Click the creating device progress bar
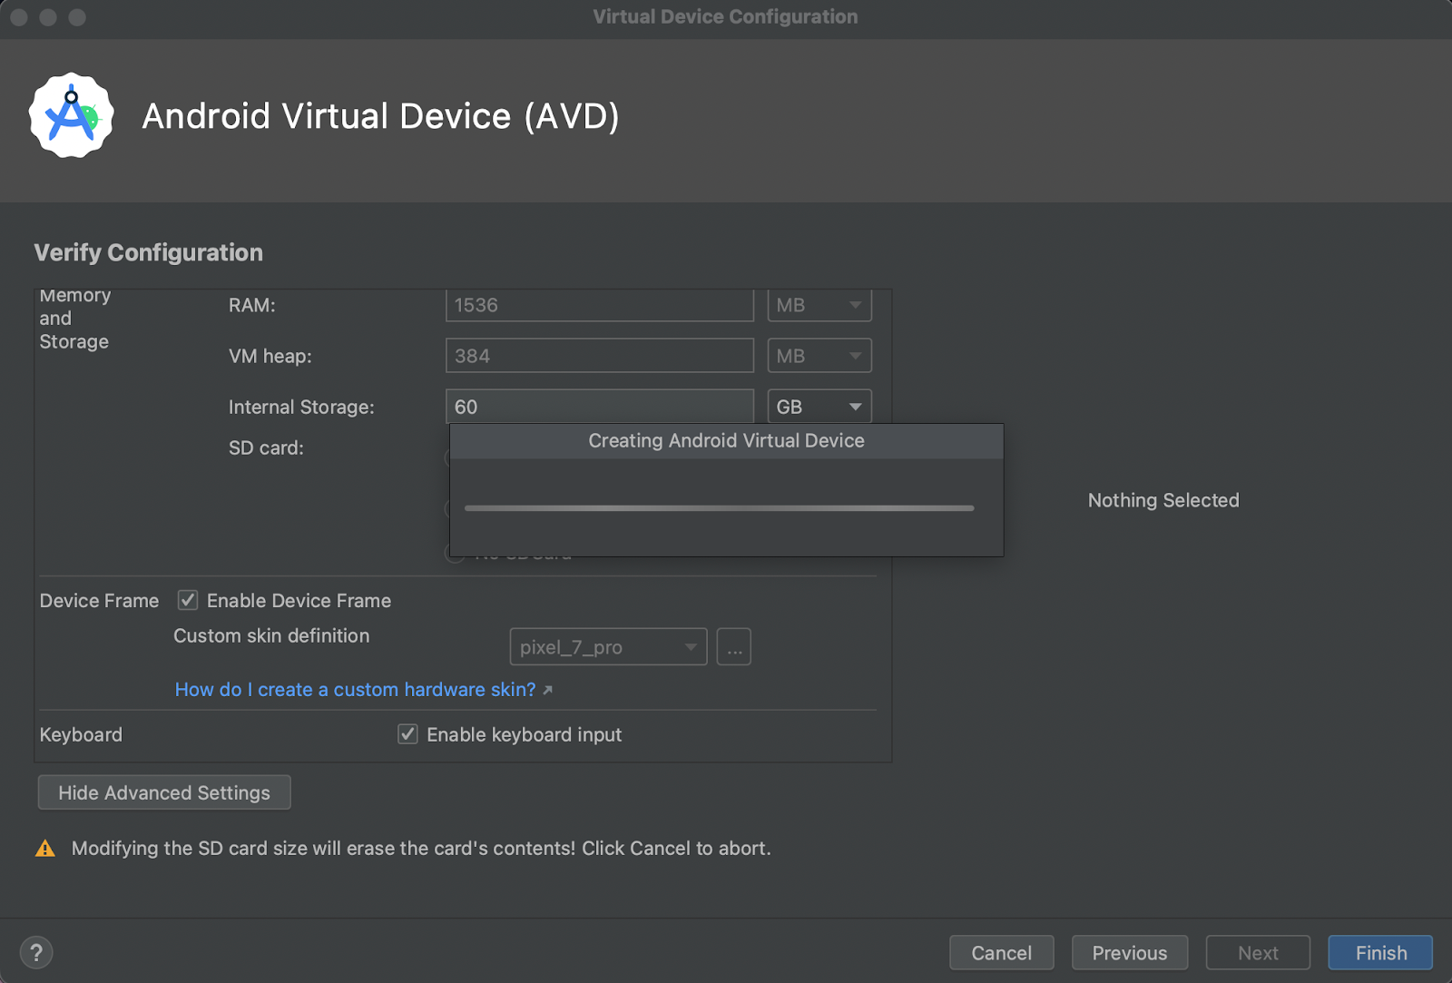Viewport: 1452px width, 983px height. click(x=719, y=508)
